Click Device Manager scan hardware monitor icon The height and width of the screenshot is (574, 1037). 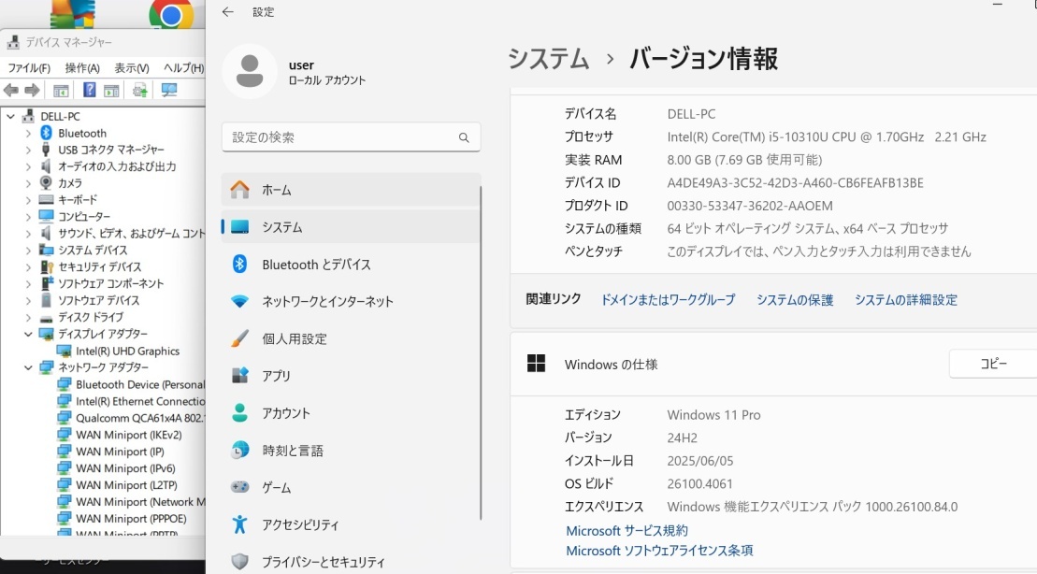coord(169,90)
